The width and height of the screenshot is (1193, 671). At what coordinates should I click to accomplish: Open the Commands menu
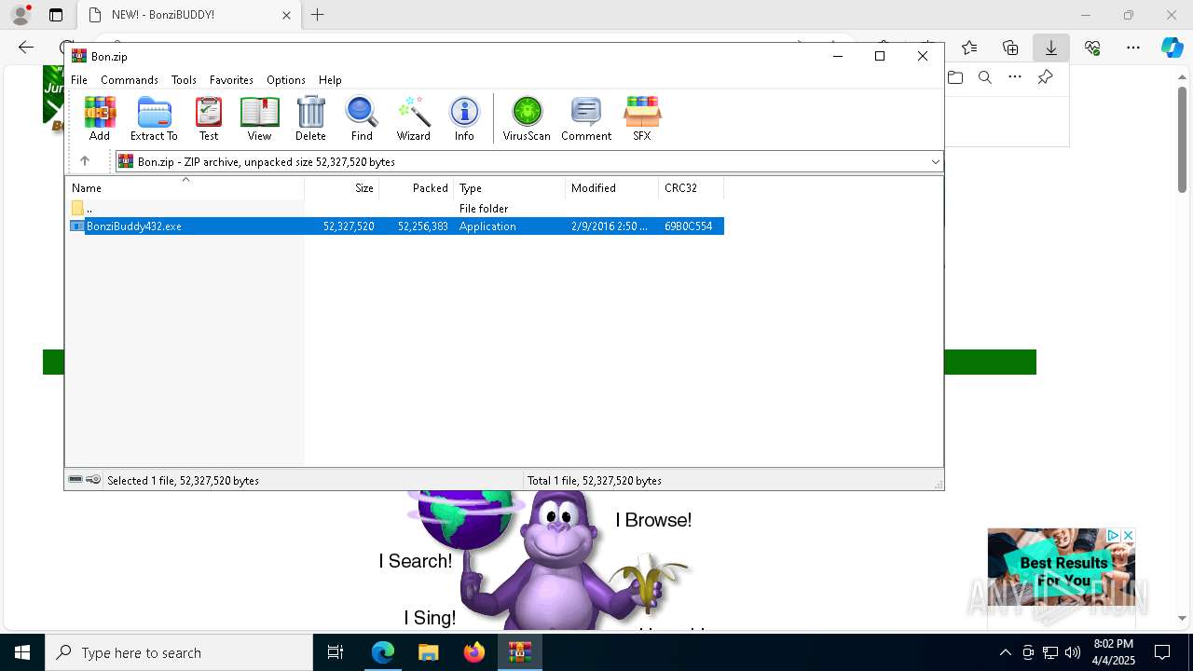point(130,80)
